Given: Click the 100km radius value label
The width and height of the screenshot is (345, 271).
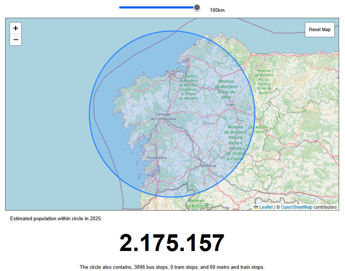Looking at the screenshot, I should pyautogui.click(x=217, y=10).
